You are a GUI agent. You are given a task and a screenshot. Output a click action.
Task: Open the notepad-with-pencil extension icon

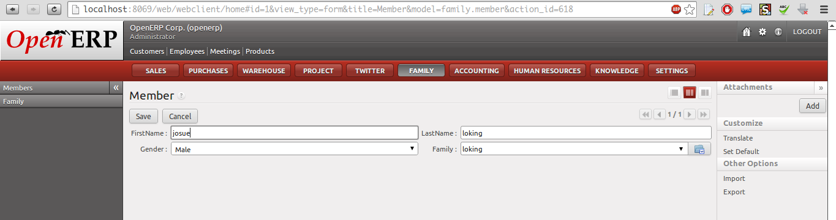coord(709,9)
